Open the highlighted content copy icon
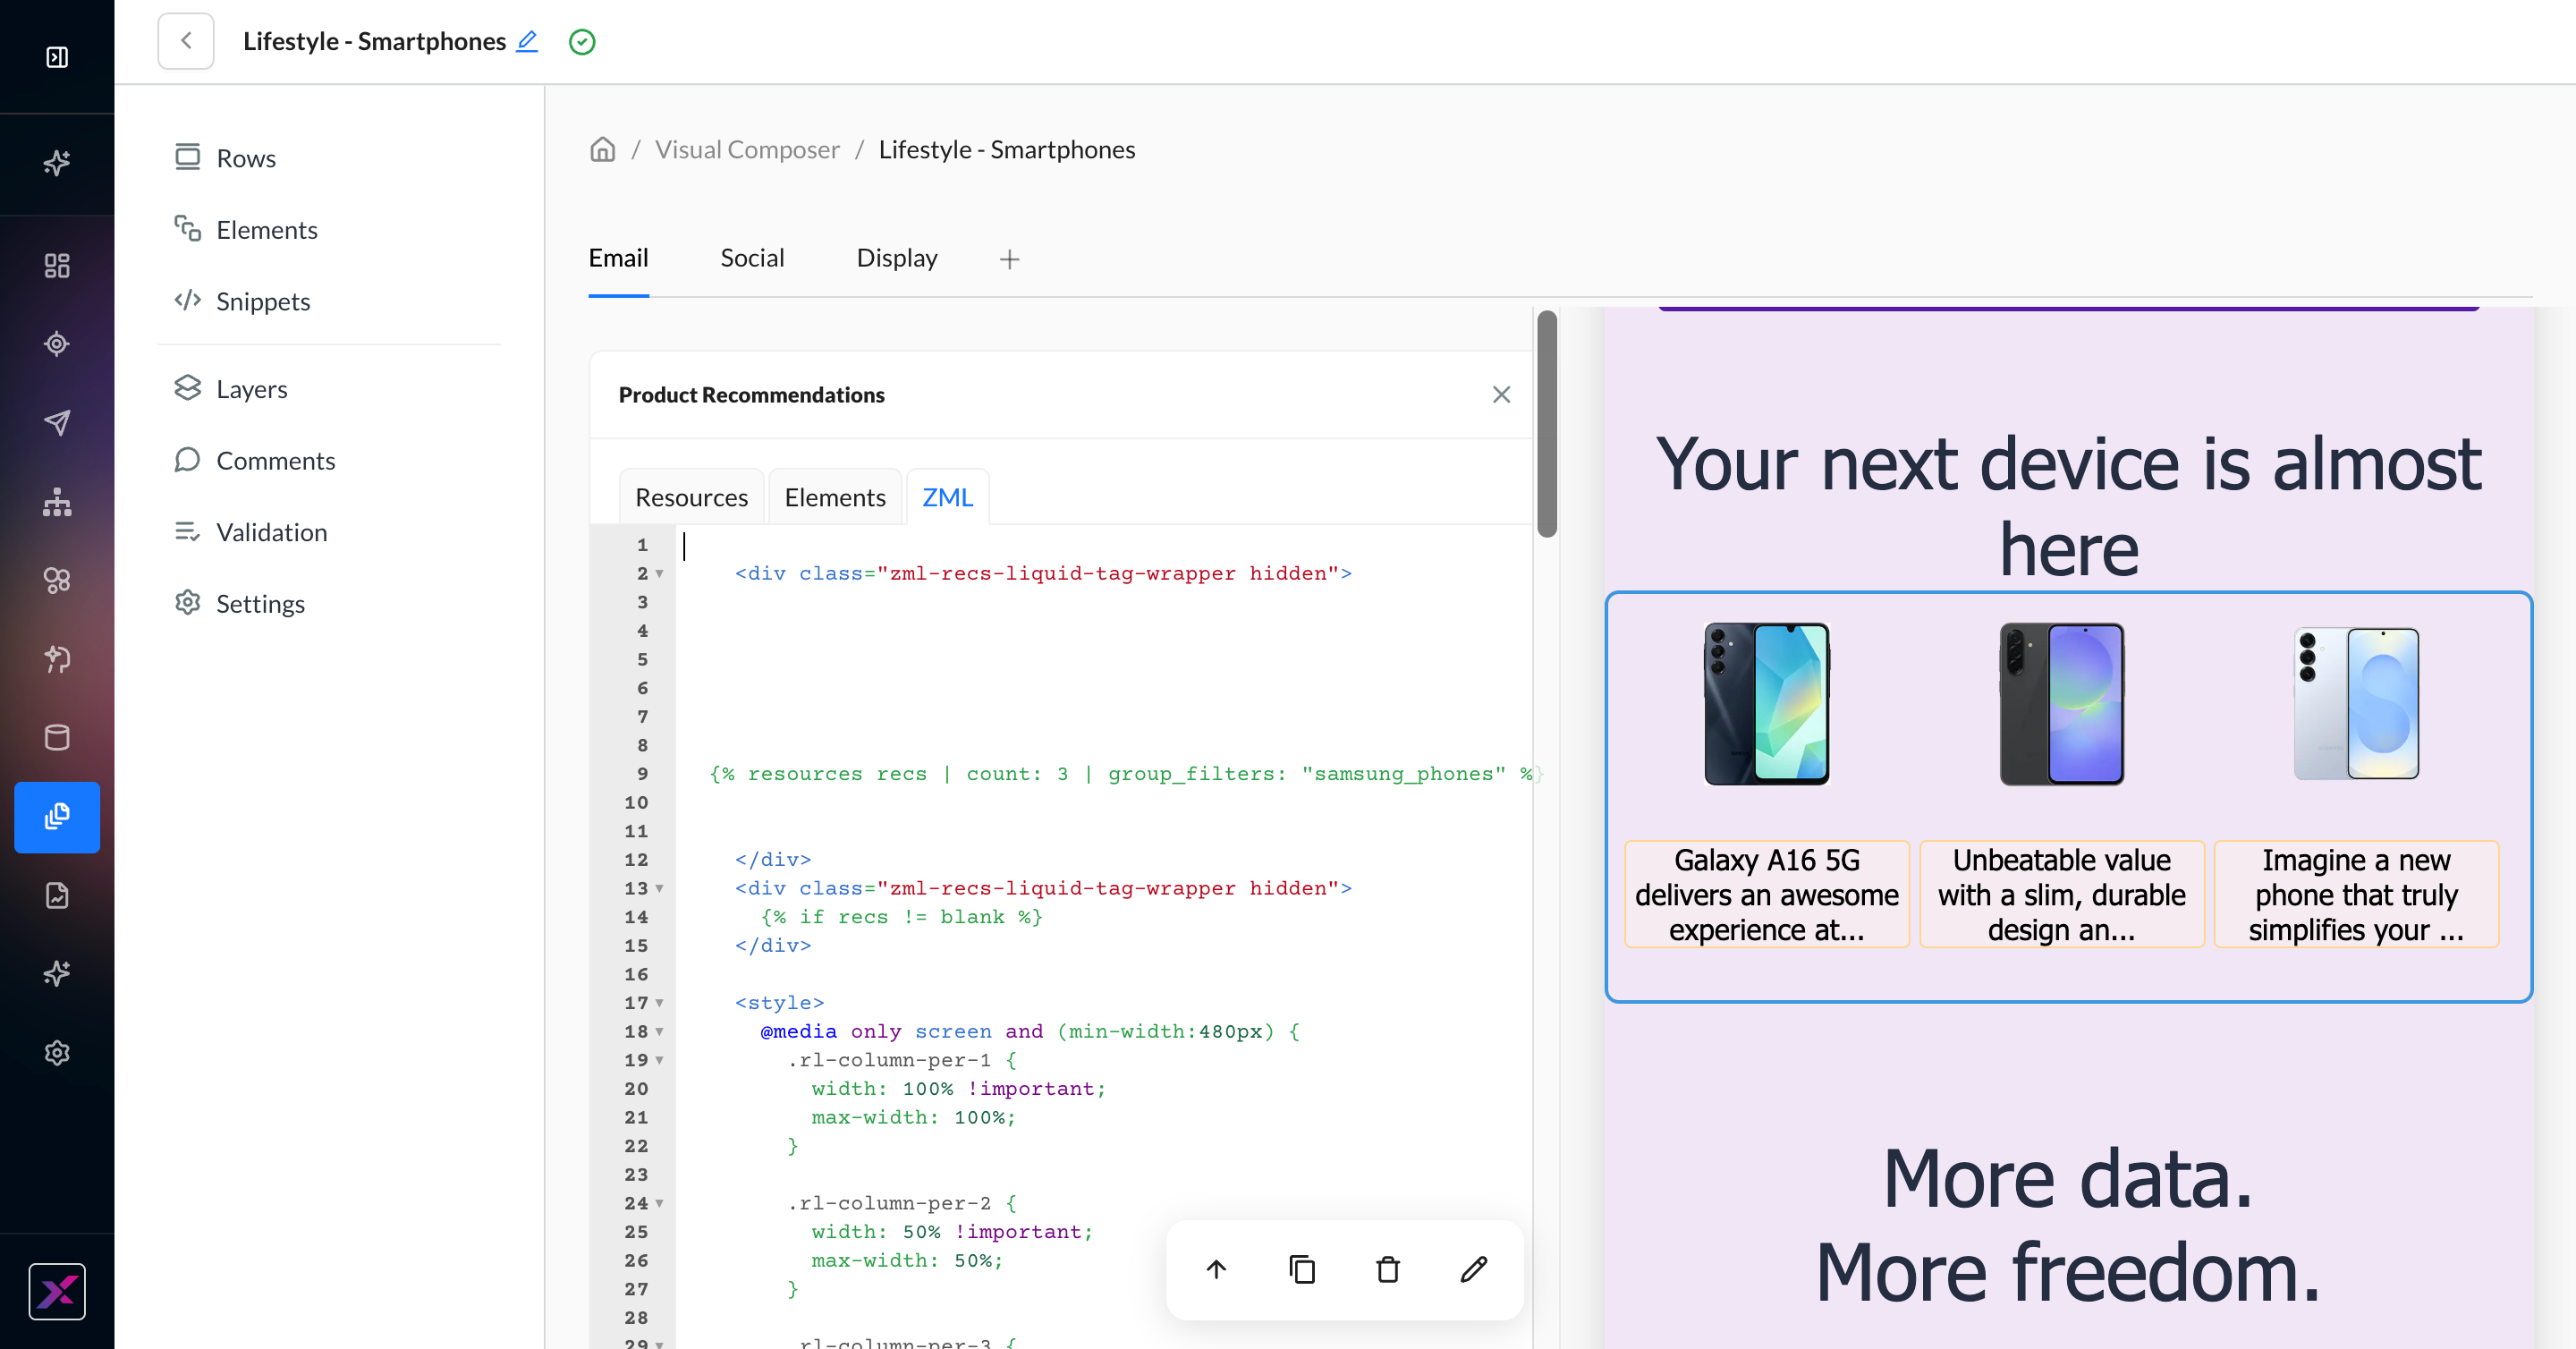Viewport: 2576px width, 1349px height. [57, 817]
